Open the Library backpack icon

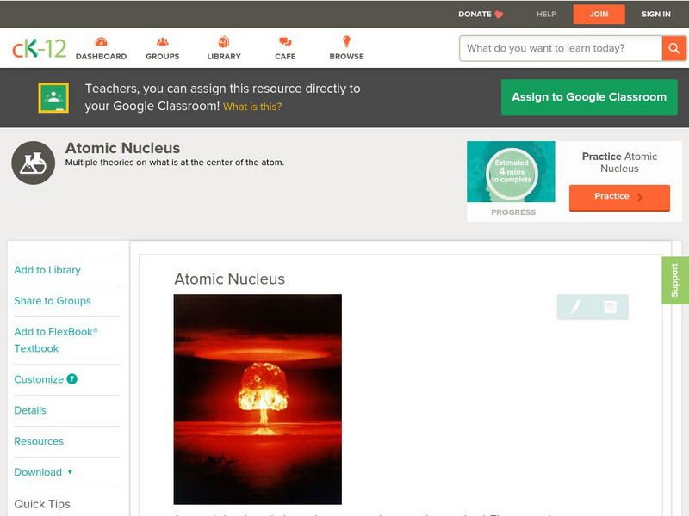(x=224, y=40)
